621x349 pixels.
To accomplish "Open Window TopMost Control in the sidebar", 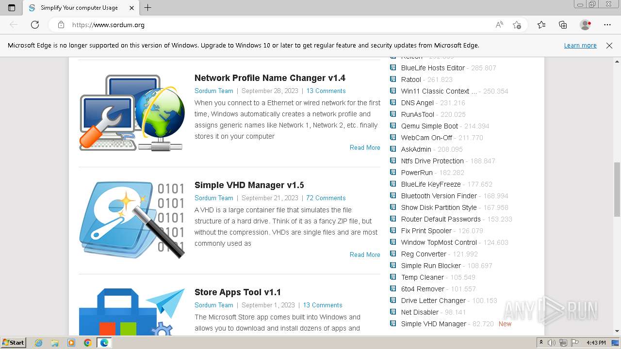I will (439, 242).
